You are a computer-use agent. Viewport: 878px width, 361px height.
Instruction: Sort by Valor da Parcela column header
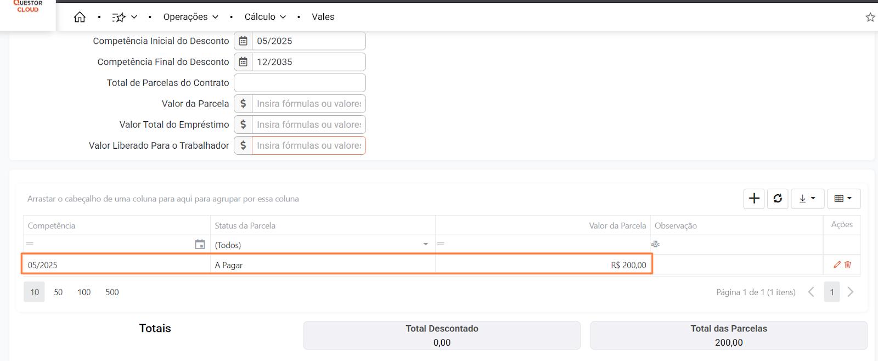[x=617, y=225]
